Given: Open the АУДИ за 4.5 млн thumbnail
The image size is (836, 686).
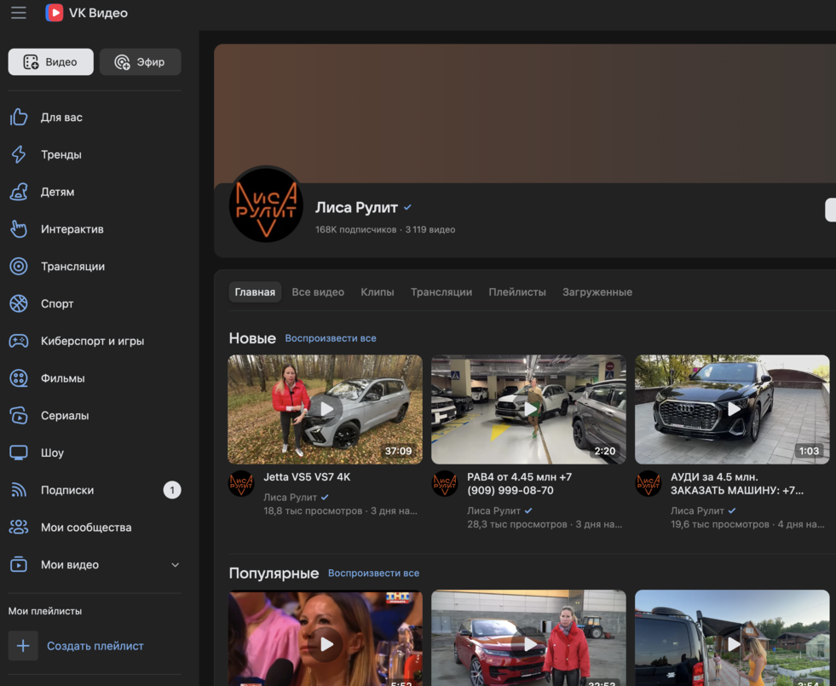Looking at the screenshot, I should point(733,409).
